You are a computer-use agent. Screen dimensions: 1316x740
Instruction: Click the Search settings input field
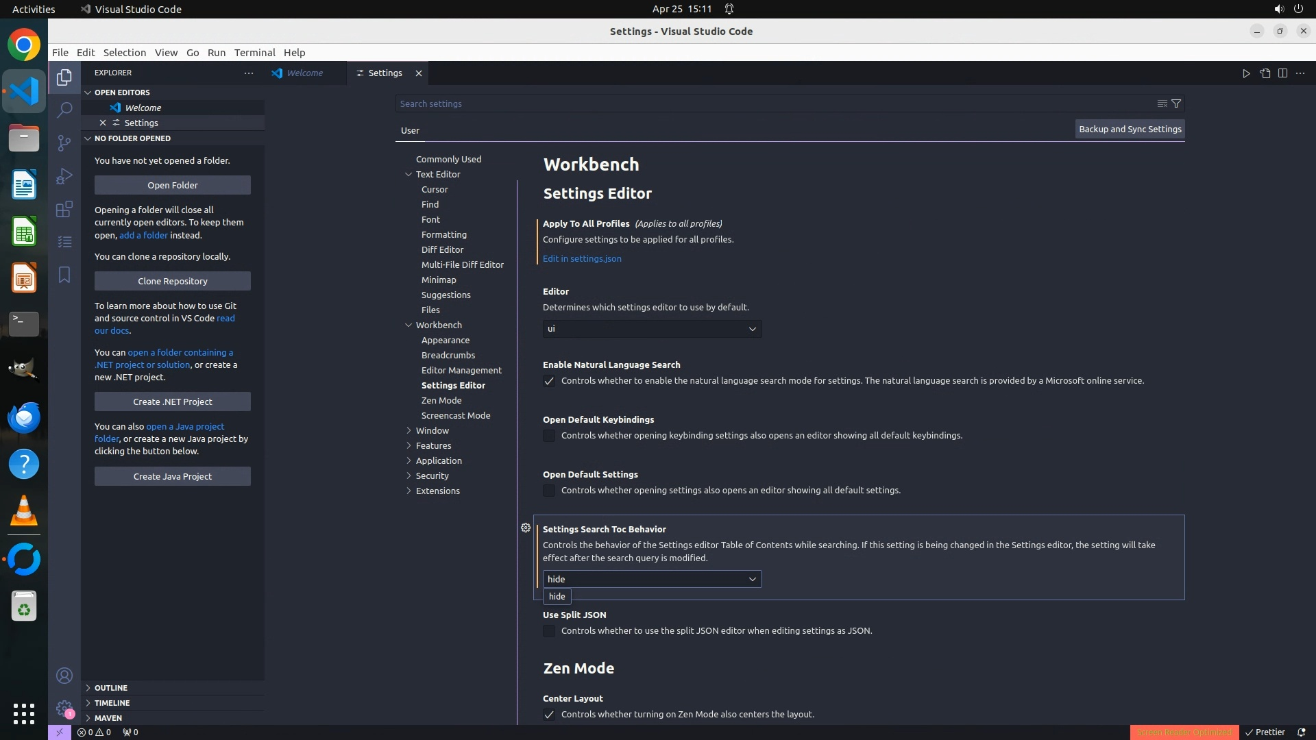(768, 103)
